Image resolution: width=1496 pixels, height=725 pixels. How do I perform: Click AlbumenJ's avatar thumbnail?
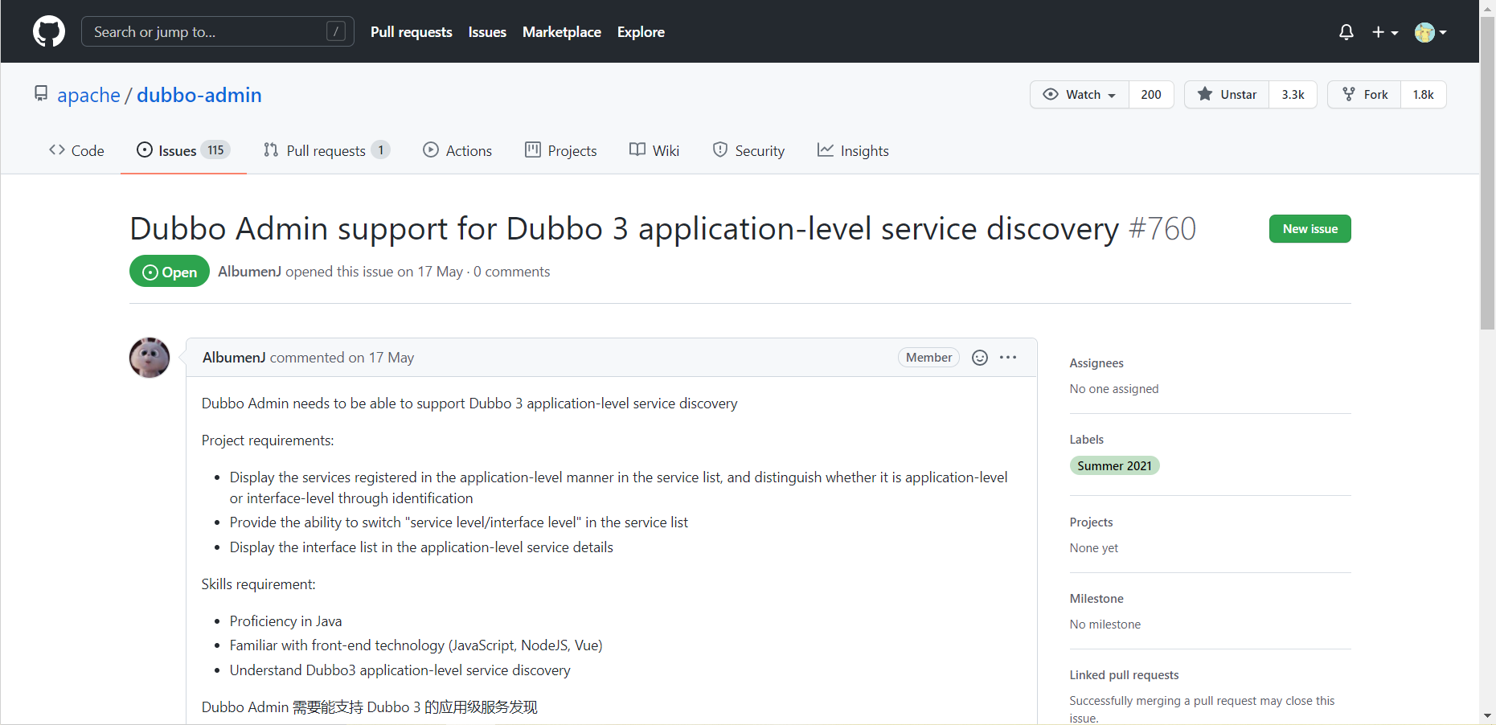[150, 358]
